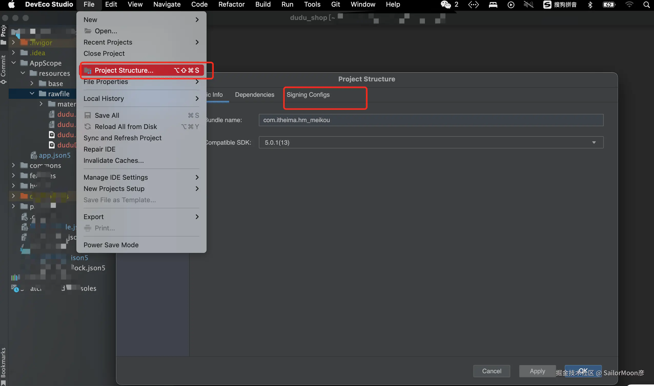Toggle Power Save Mode

click(111, 245)
